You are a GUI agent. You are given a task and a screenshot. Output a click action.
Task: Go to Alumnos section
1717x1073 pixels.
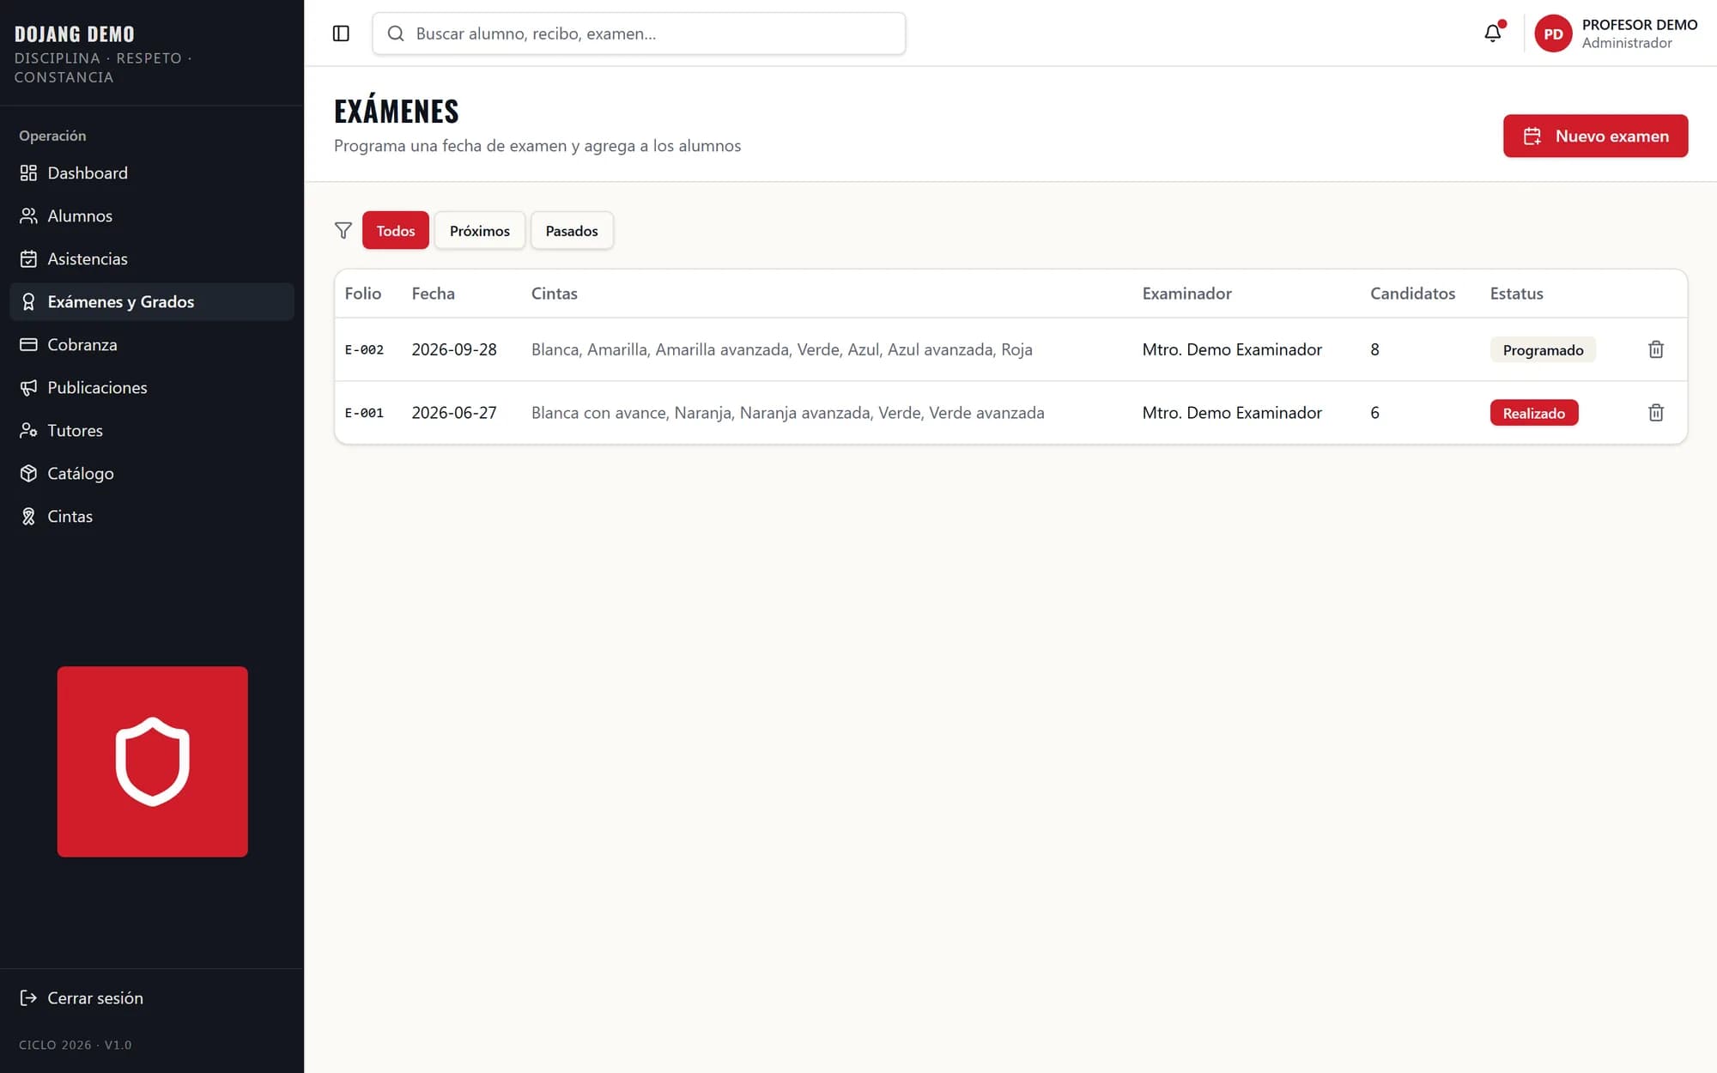[152, 215]
